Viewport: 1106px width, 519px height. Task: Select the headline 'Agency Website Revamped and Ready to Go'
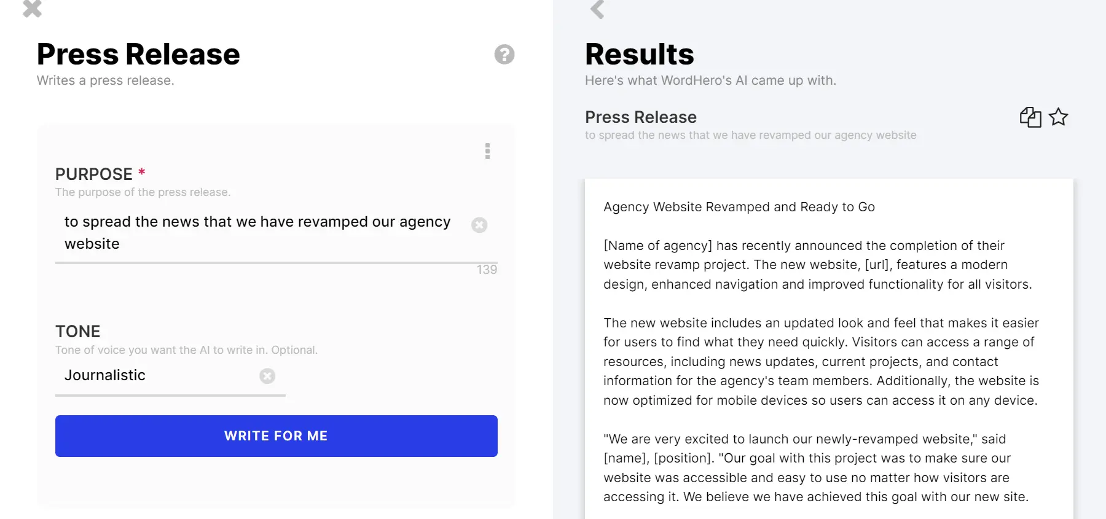click(x=739, y=207)
